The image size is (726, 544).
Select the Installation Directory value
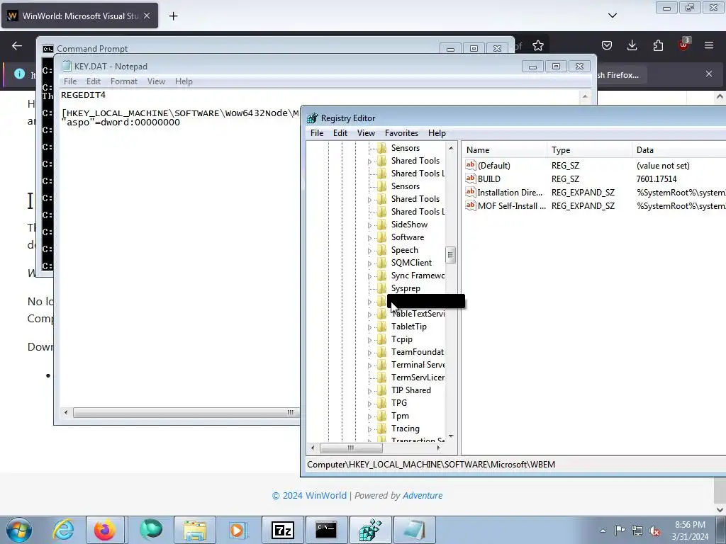(x=509, y=193)
